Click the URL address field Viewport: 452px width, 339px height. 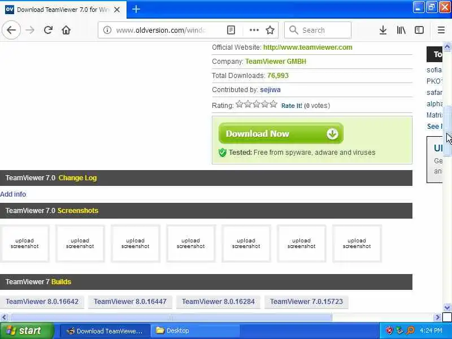click(160, 30)
